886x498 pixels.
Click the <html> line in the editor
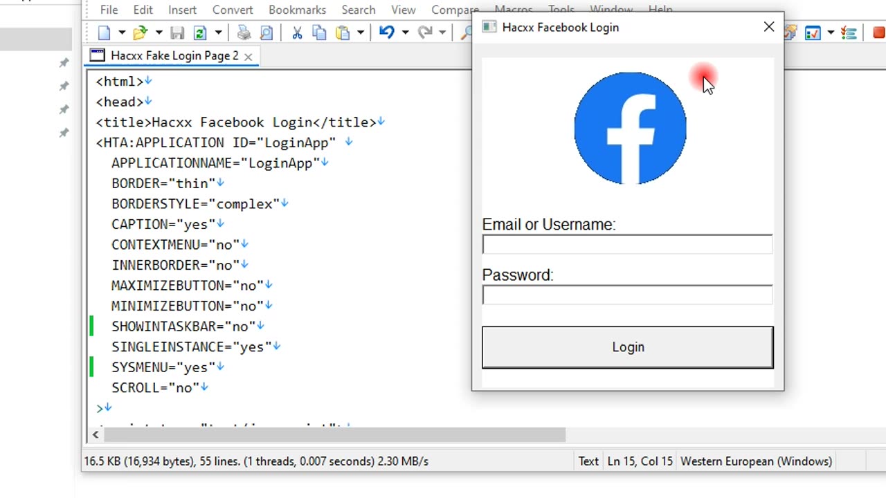coord(123,82)
